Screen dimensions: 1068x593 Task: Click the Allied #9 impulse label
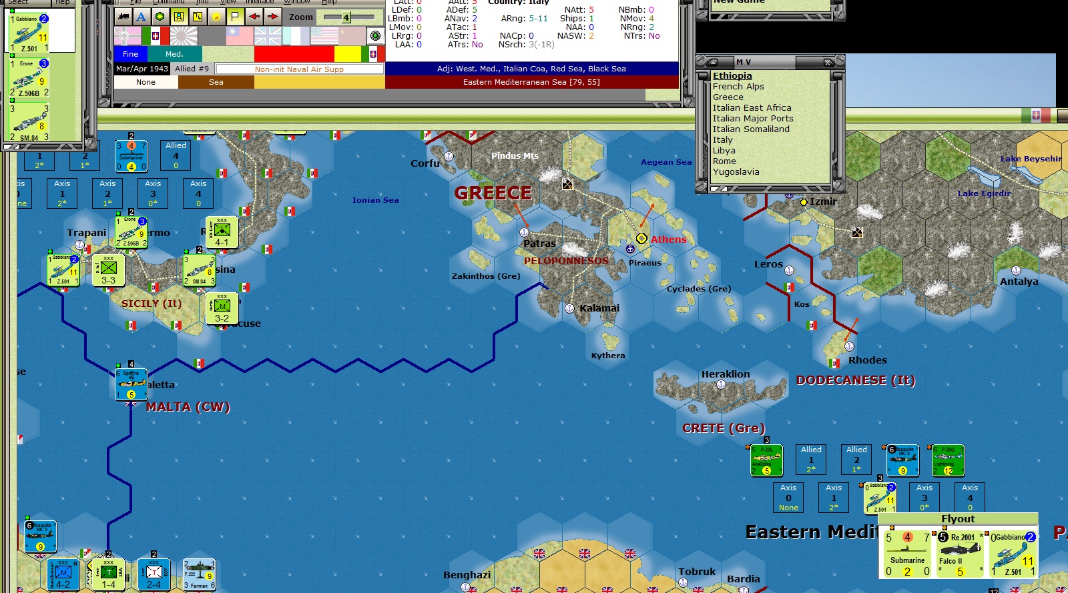click(192, 69)
